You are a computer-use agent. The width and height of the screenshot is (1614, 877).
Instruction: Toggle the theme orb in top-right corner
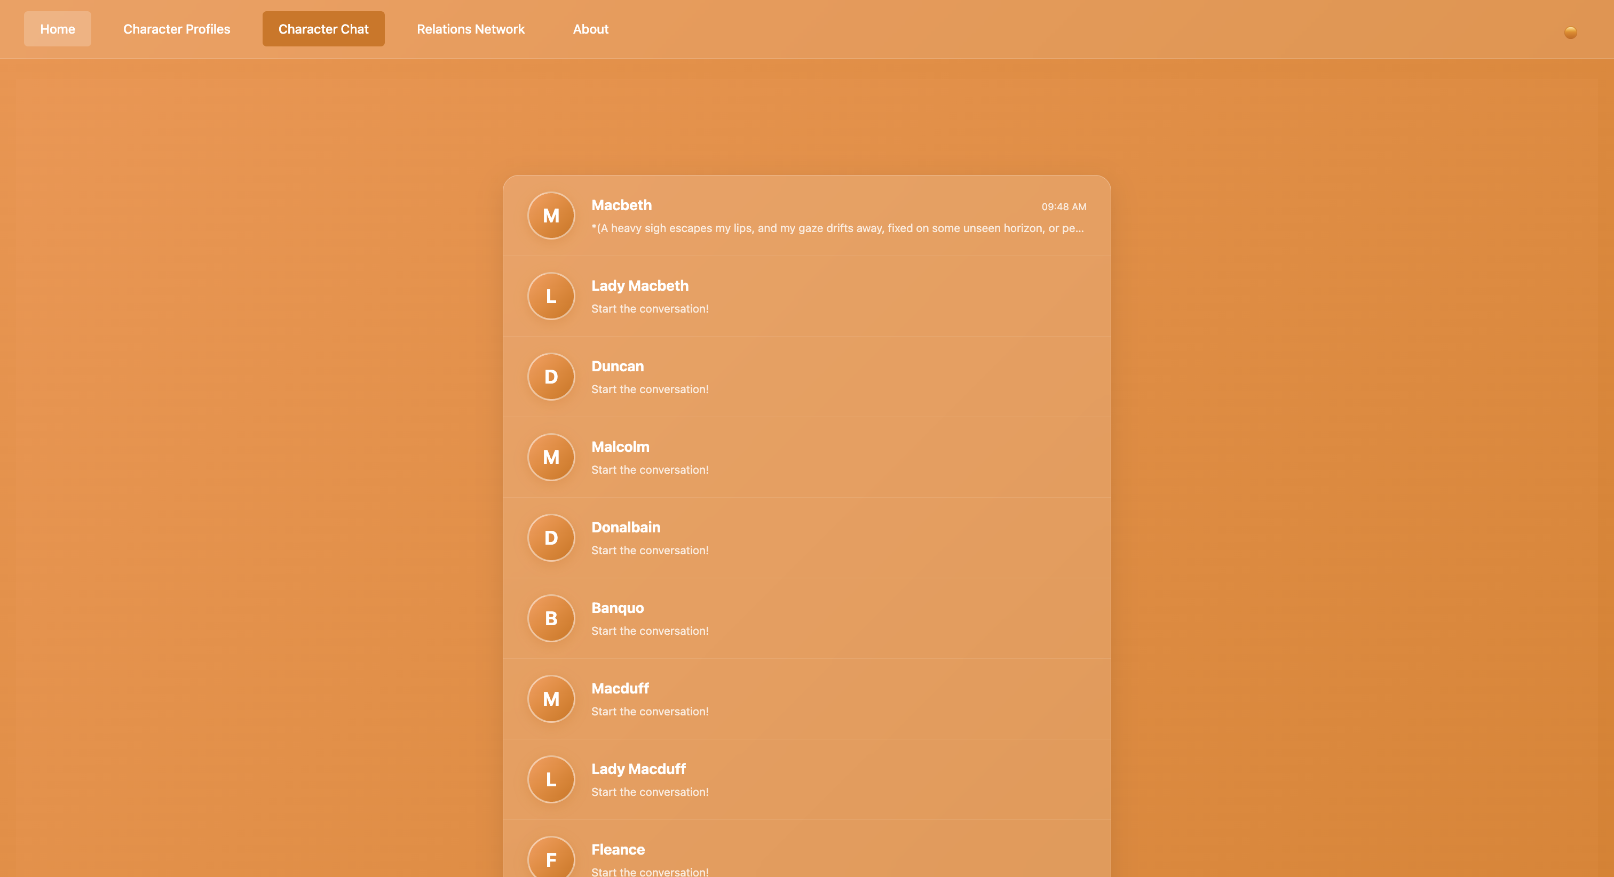pos(1570,33)
